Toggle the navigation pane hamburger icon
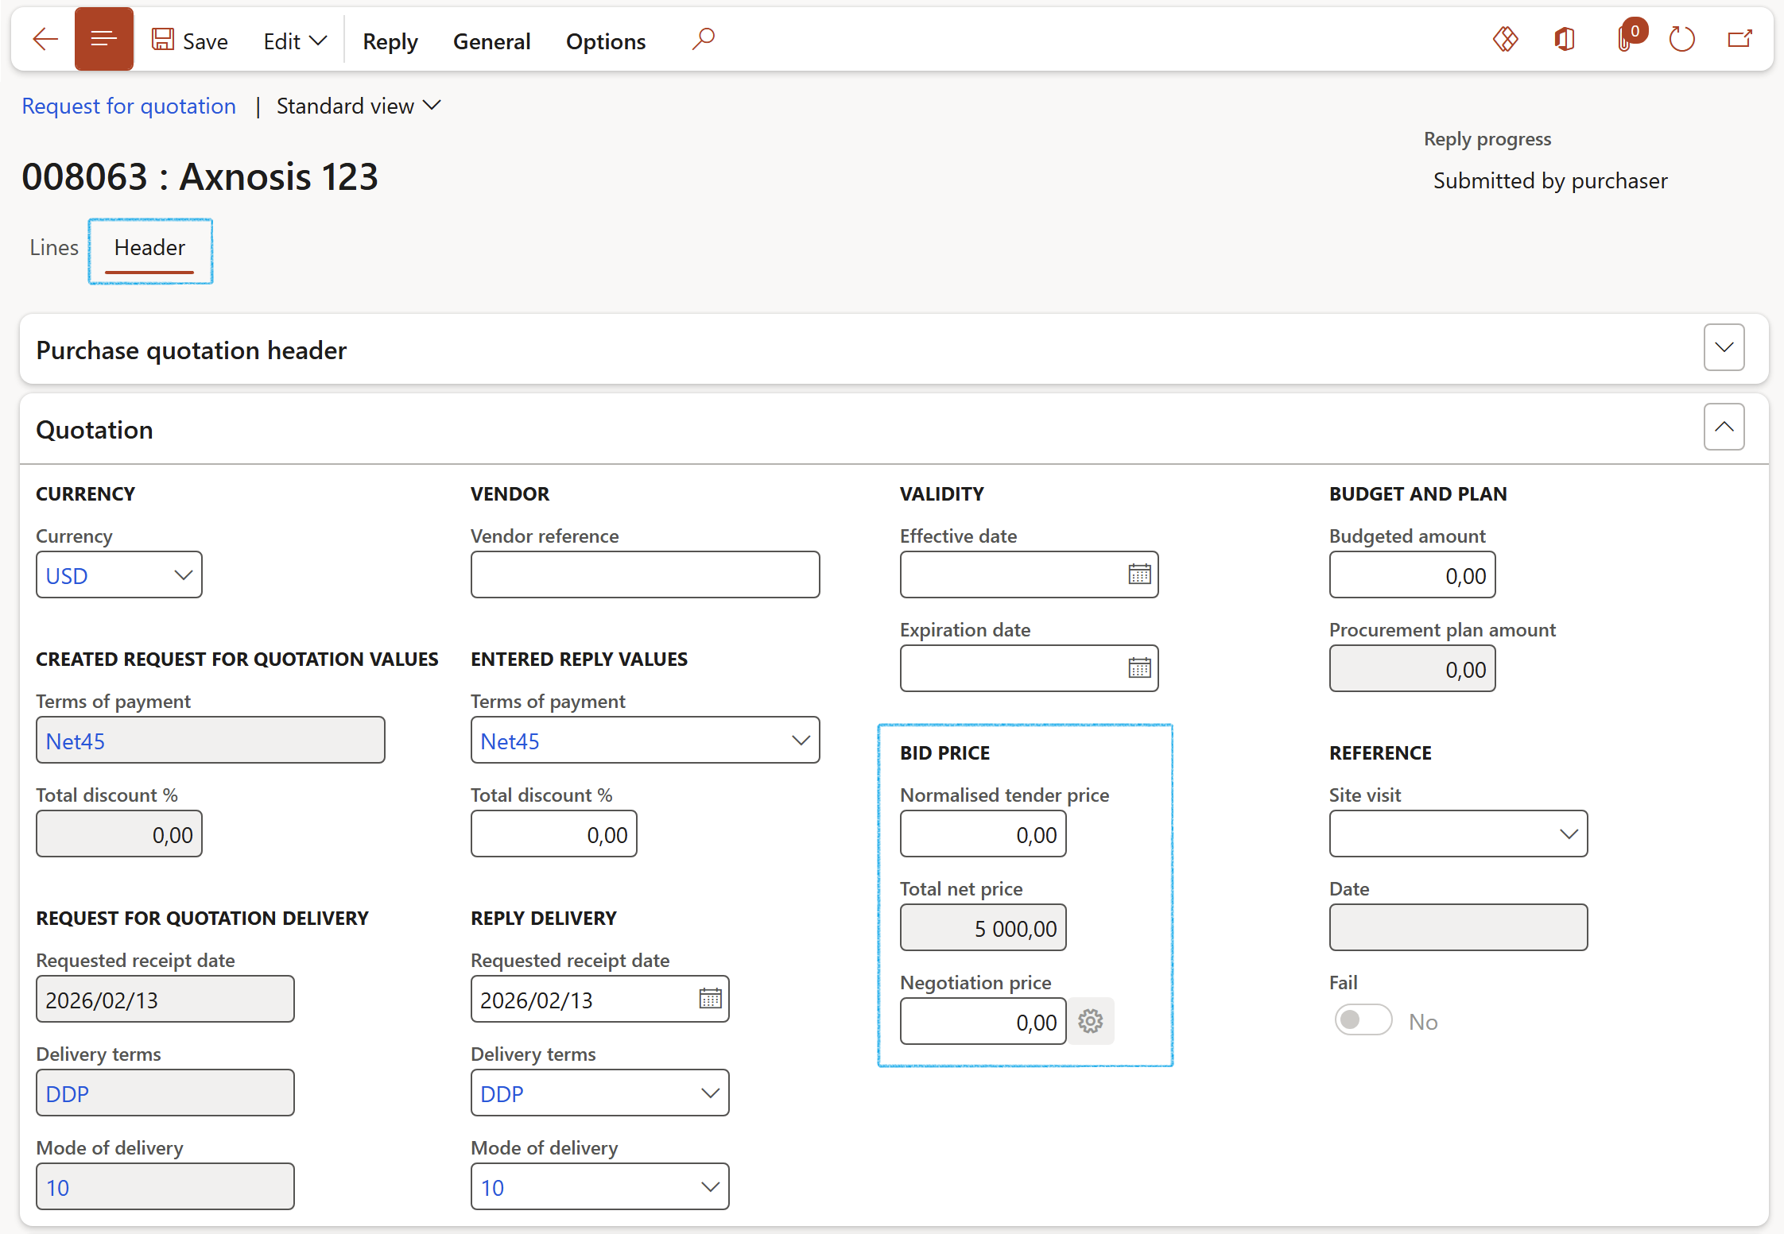1784x1234 pixels. (103, 39)
